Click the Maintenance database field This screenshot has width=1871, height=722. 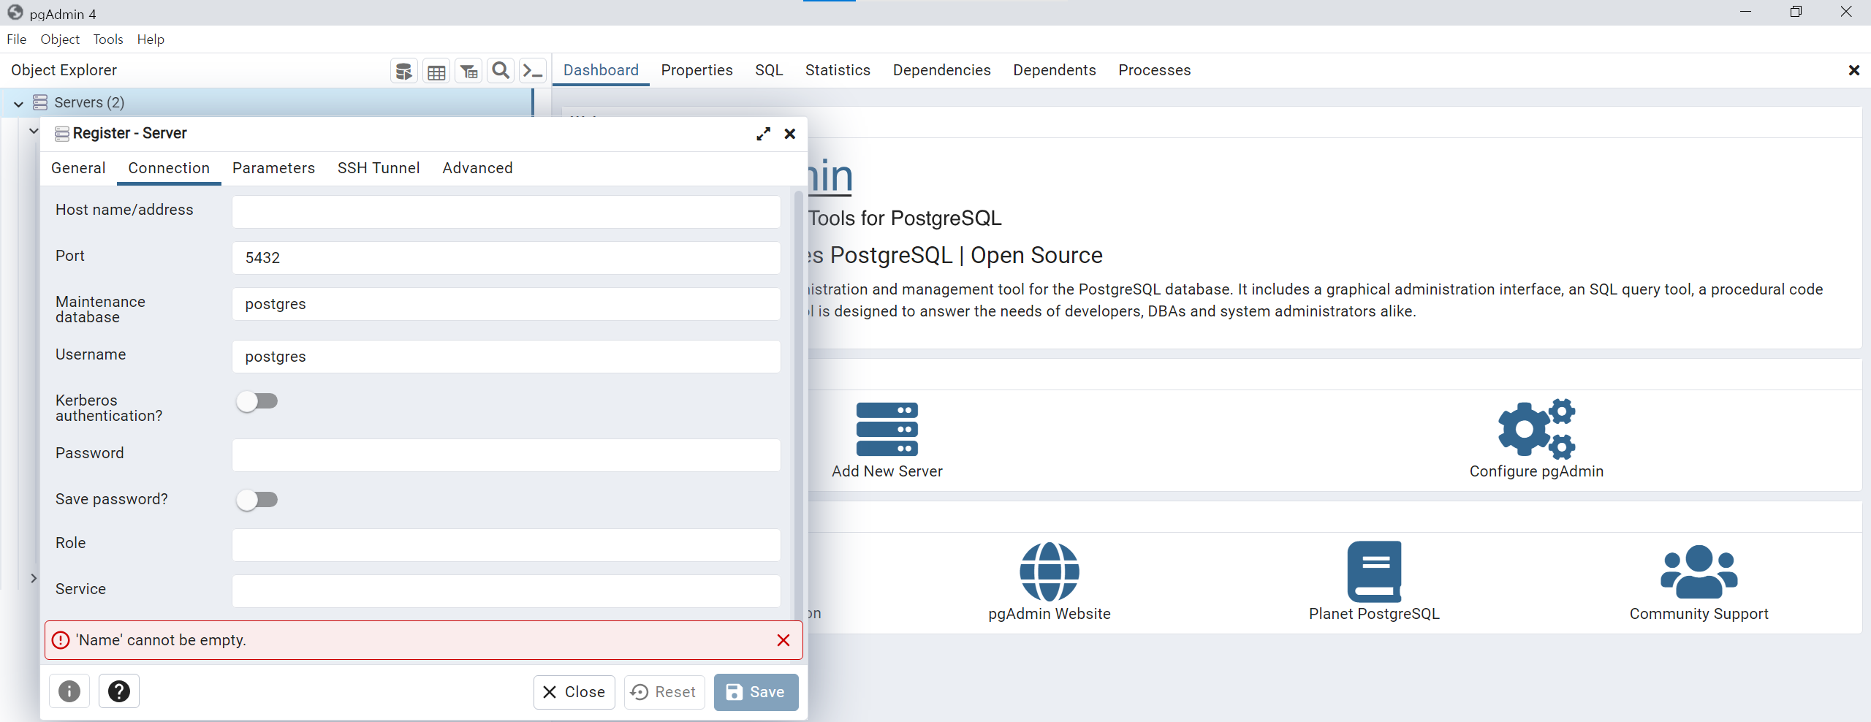point(506,304)
